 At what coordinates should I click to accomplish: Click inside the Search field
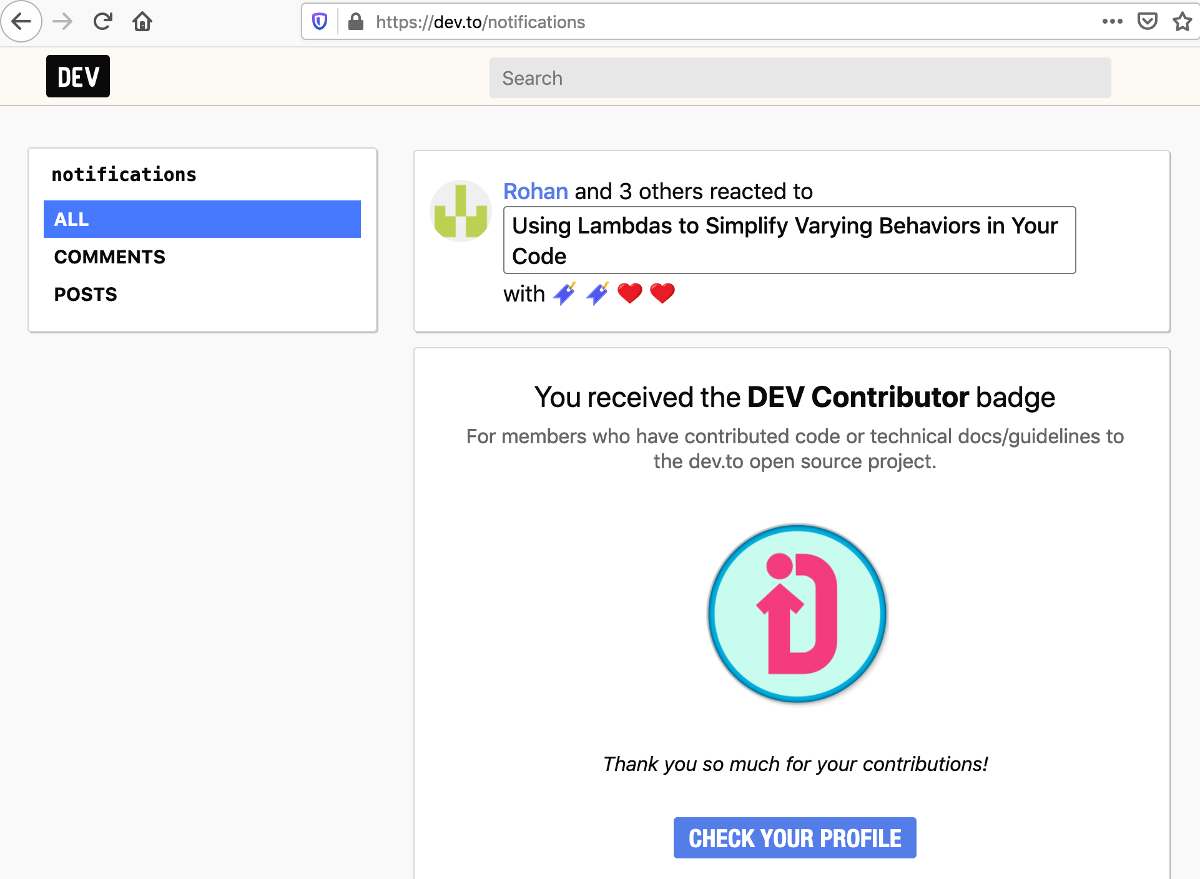click(x=799, y=77)
